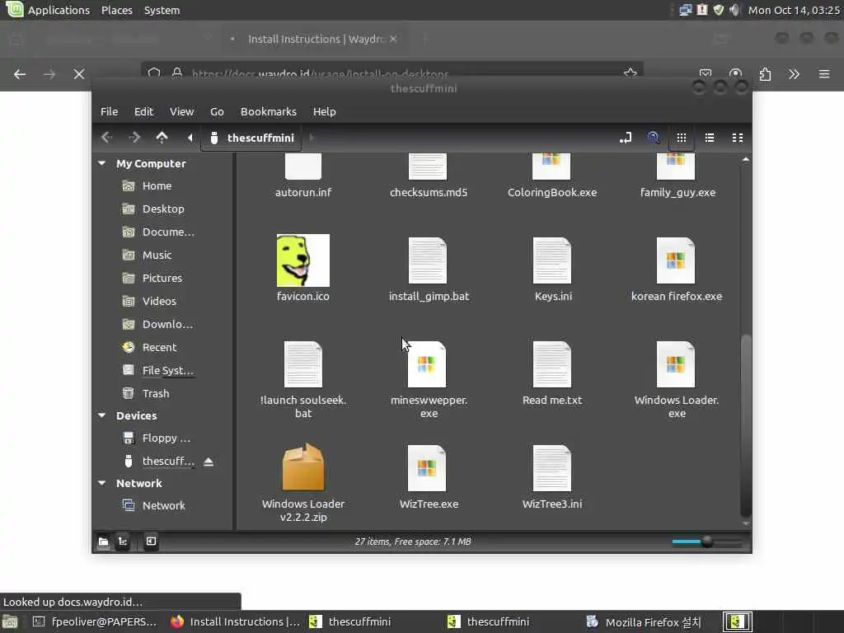Open Network location in sidebar

tap(163, 505)
